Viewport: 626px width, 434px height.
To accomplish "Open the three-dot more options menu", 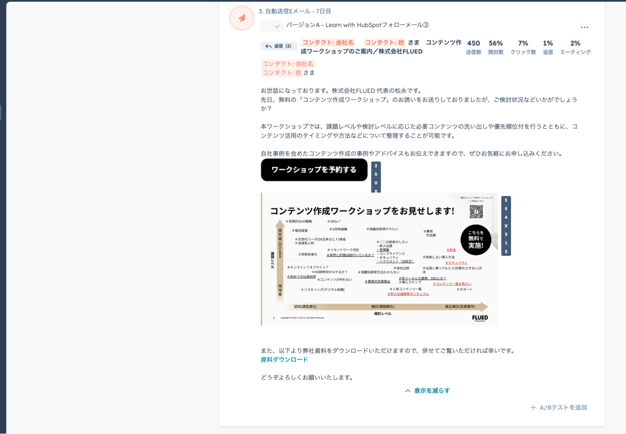I will pos(584,28).
